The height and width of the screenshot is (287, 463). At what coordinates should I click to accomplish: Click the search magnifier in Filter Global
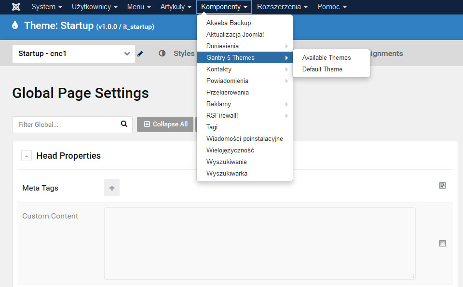click(x=124, y=124)
